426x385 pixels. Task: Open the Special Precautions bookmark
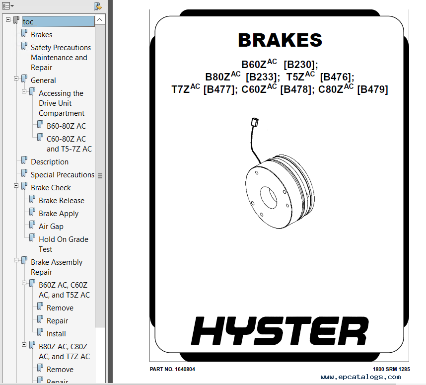pos(63,175)
